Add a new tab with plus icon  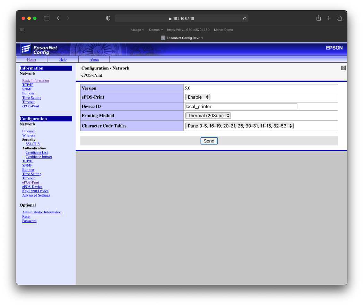tap(329, 18)
